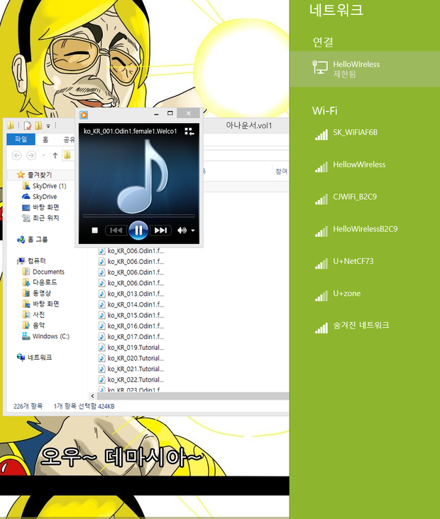Open the quick access toolbar customize dropdown

click(x=48, y=126)
